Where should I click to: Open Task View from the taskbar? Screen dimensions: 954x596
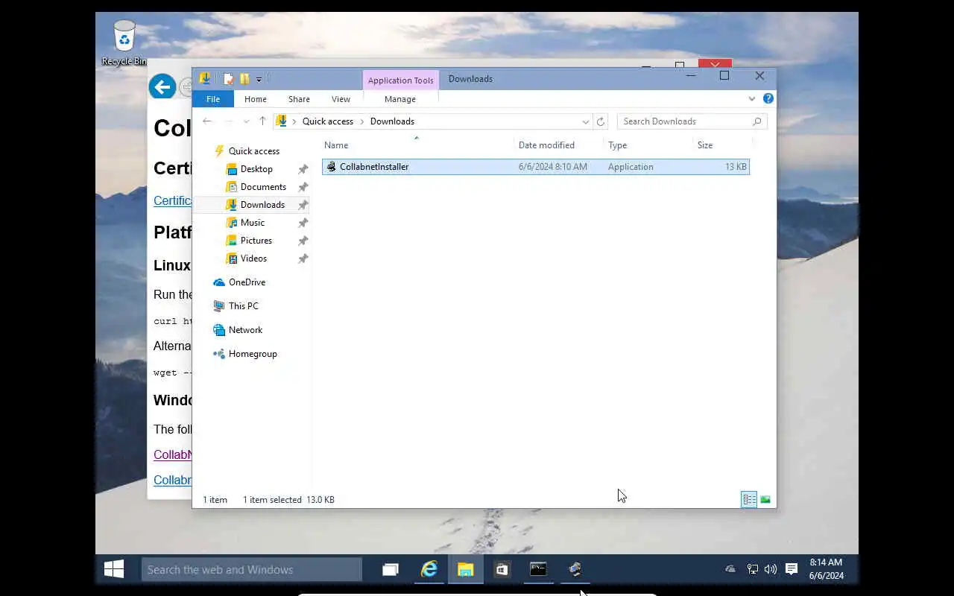coord(391,570)
